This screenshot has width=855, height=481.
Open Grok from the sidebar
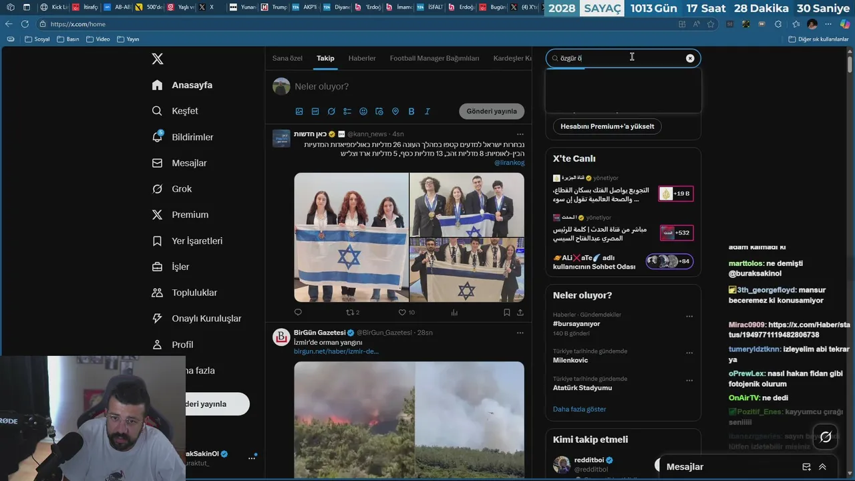[172, 189]
